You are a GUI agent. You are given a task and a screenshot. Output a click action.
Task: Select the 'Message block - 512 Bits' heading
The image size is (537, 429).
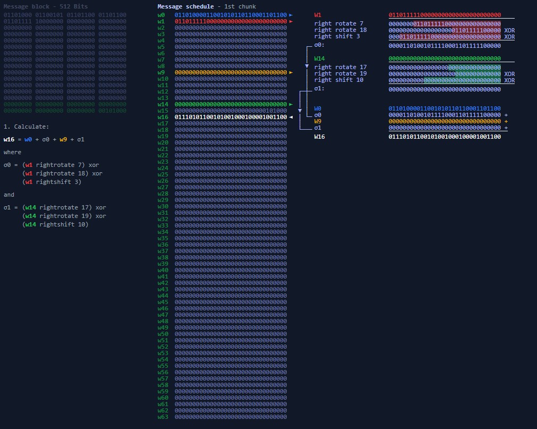tap(46, 6)
